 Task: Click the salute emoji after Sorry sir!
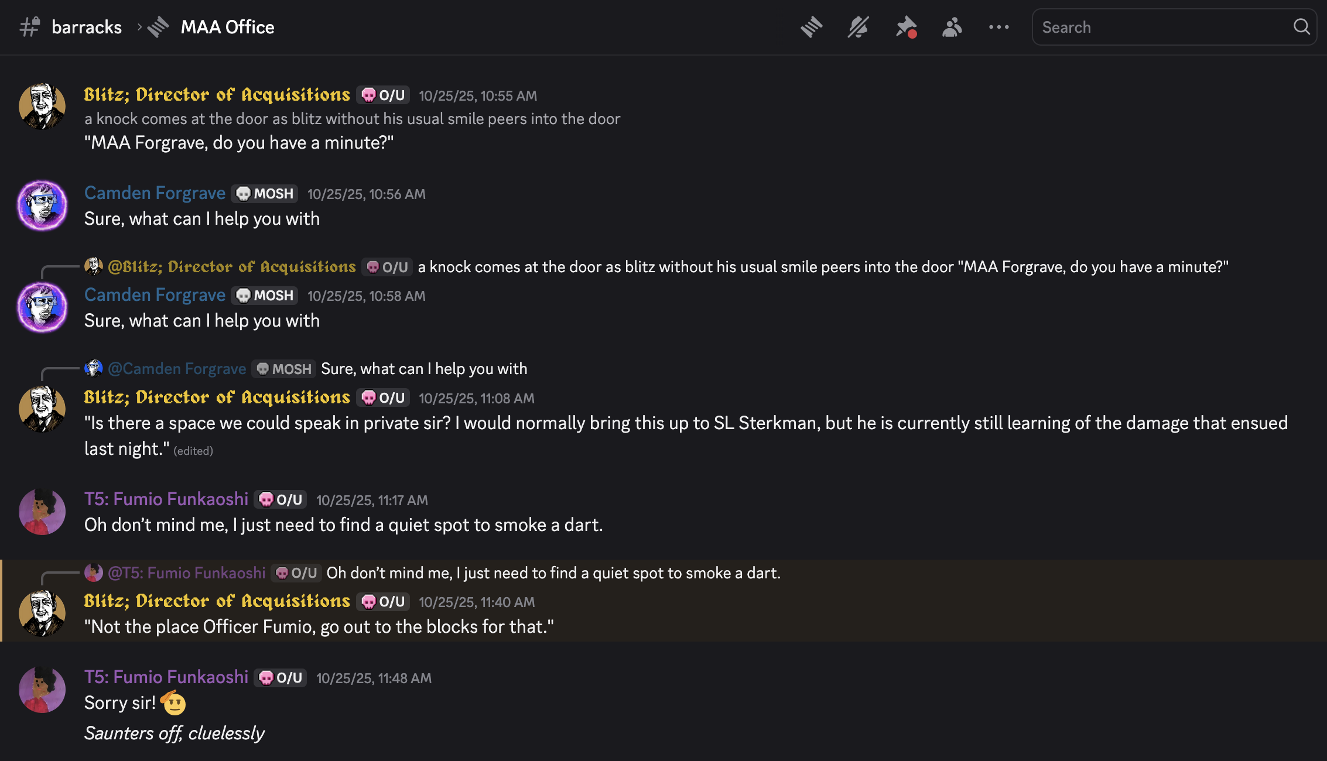(x=173, y=702)
